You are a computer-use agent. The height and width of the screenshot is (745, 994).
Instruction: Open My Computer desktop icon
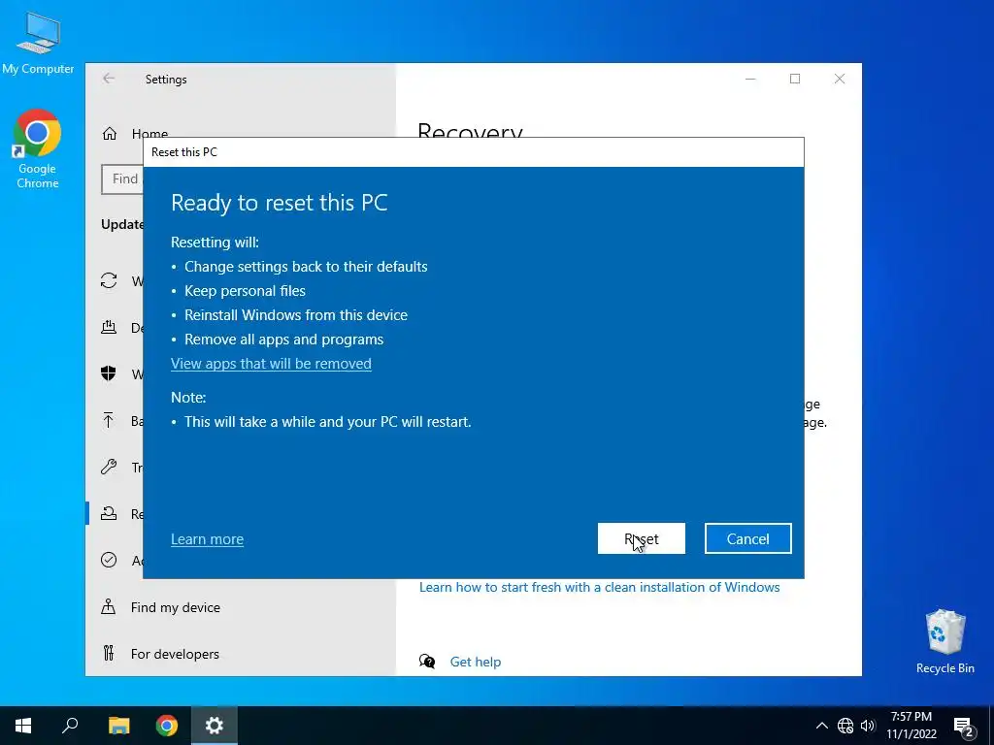click(38, 44)
